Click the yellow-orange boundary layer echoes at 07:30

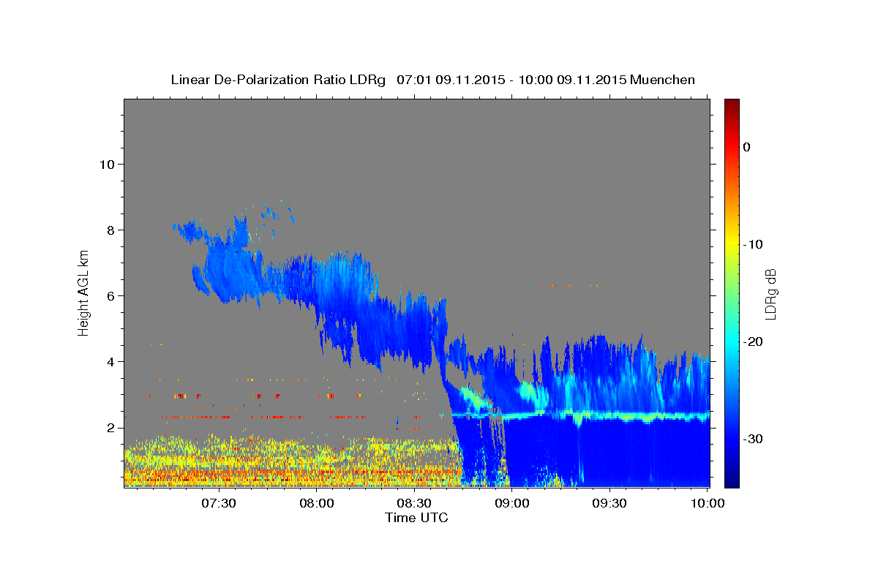pyautogui.click(x=218, y=462)
